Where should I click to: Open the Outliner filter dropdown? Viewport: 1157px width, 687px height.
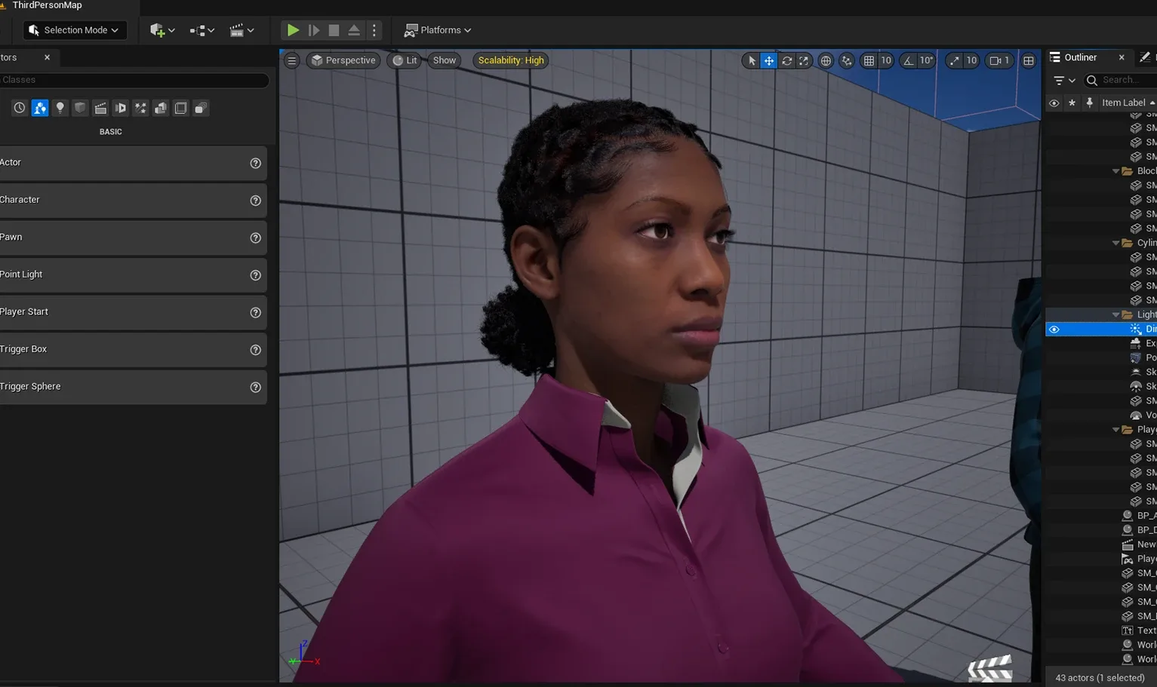click(x=1064, y=80)
